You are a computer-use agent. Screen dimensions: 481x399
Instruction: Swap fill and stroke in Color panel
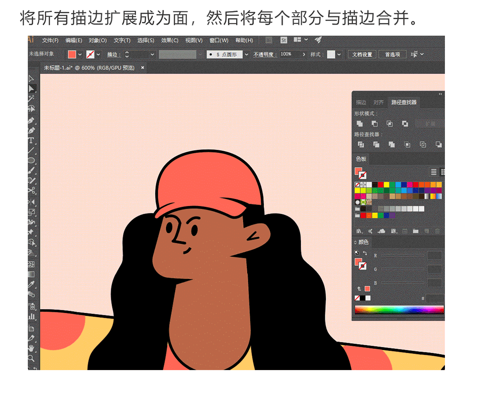click(365, 253)
